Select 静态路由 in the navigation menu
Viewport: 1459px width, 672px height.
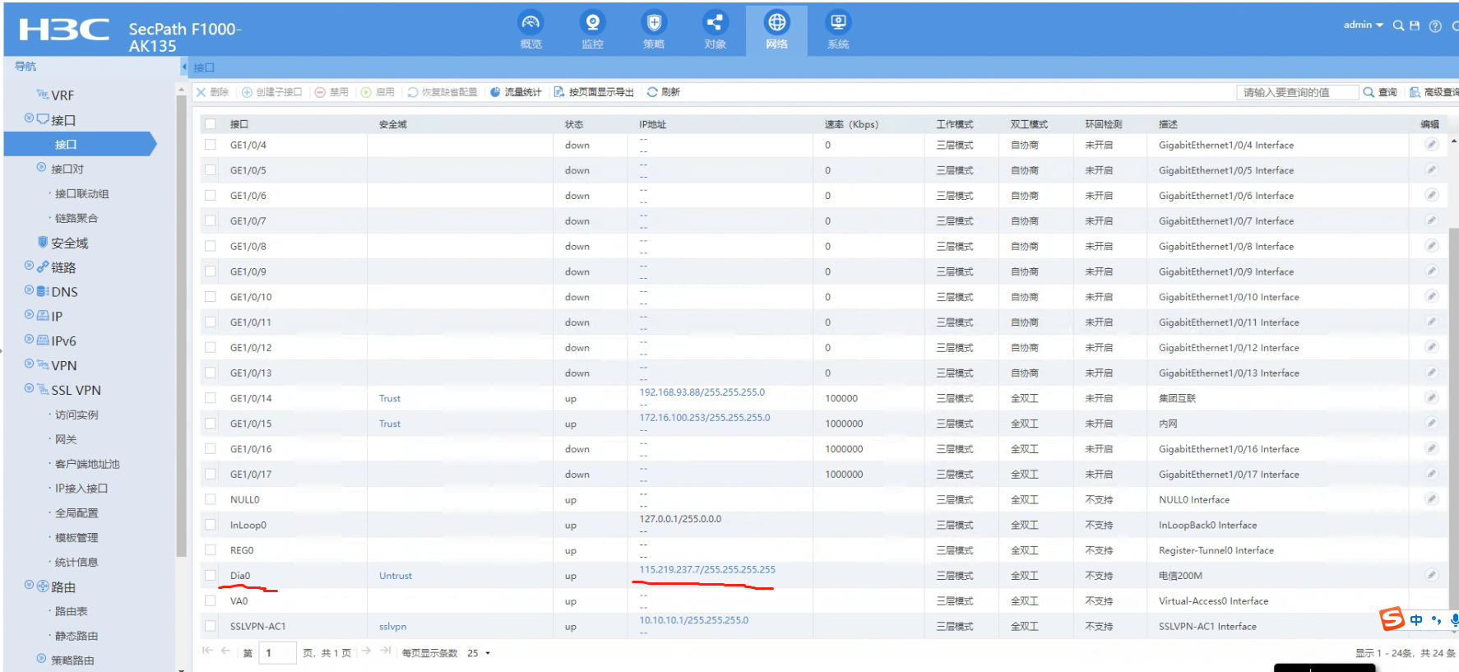click(x=76, y=636)
